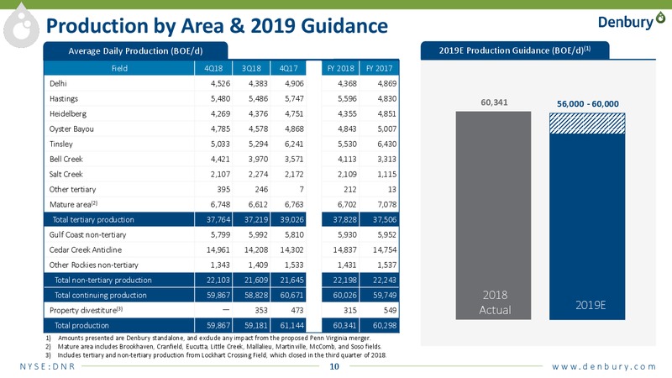
Task: Open the www.denbury.com footer link
Action: [603, 366]
